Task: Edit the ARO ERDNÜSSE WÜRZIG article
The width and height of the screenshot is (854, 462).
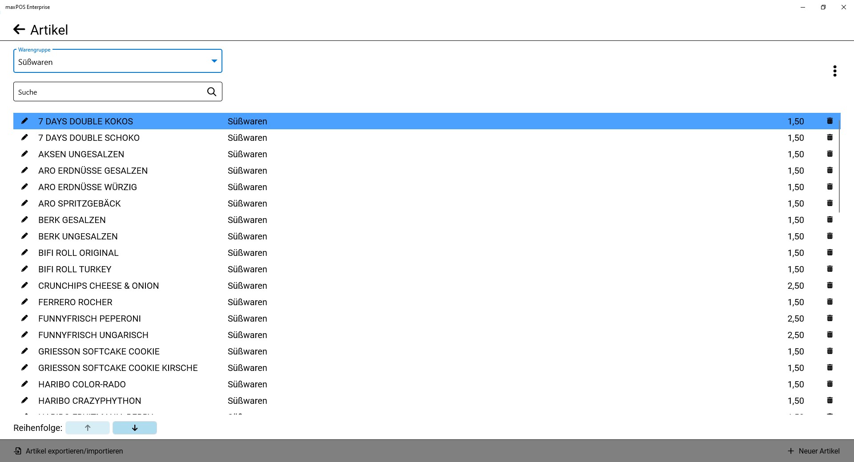Action: [24, 187]
